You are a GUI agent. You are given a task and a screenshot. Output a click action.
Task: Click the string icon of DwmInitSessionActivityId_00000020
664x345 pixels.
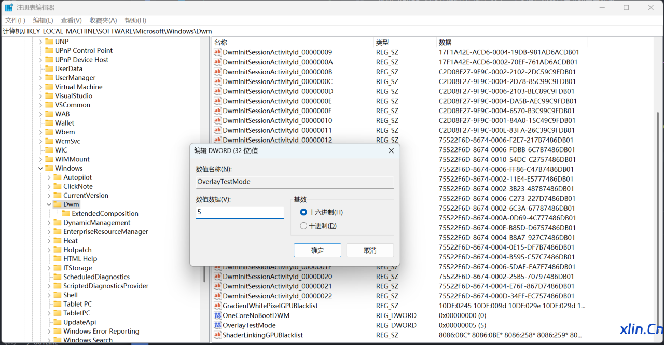218,277
